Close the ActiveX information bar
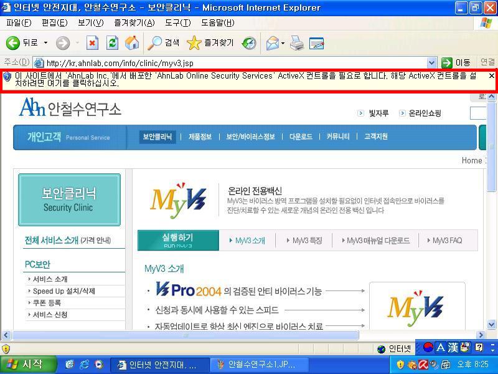498x374 pixels. 491,75
